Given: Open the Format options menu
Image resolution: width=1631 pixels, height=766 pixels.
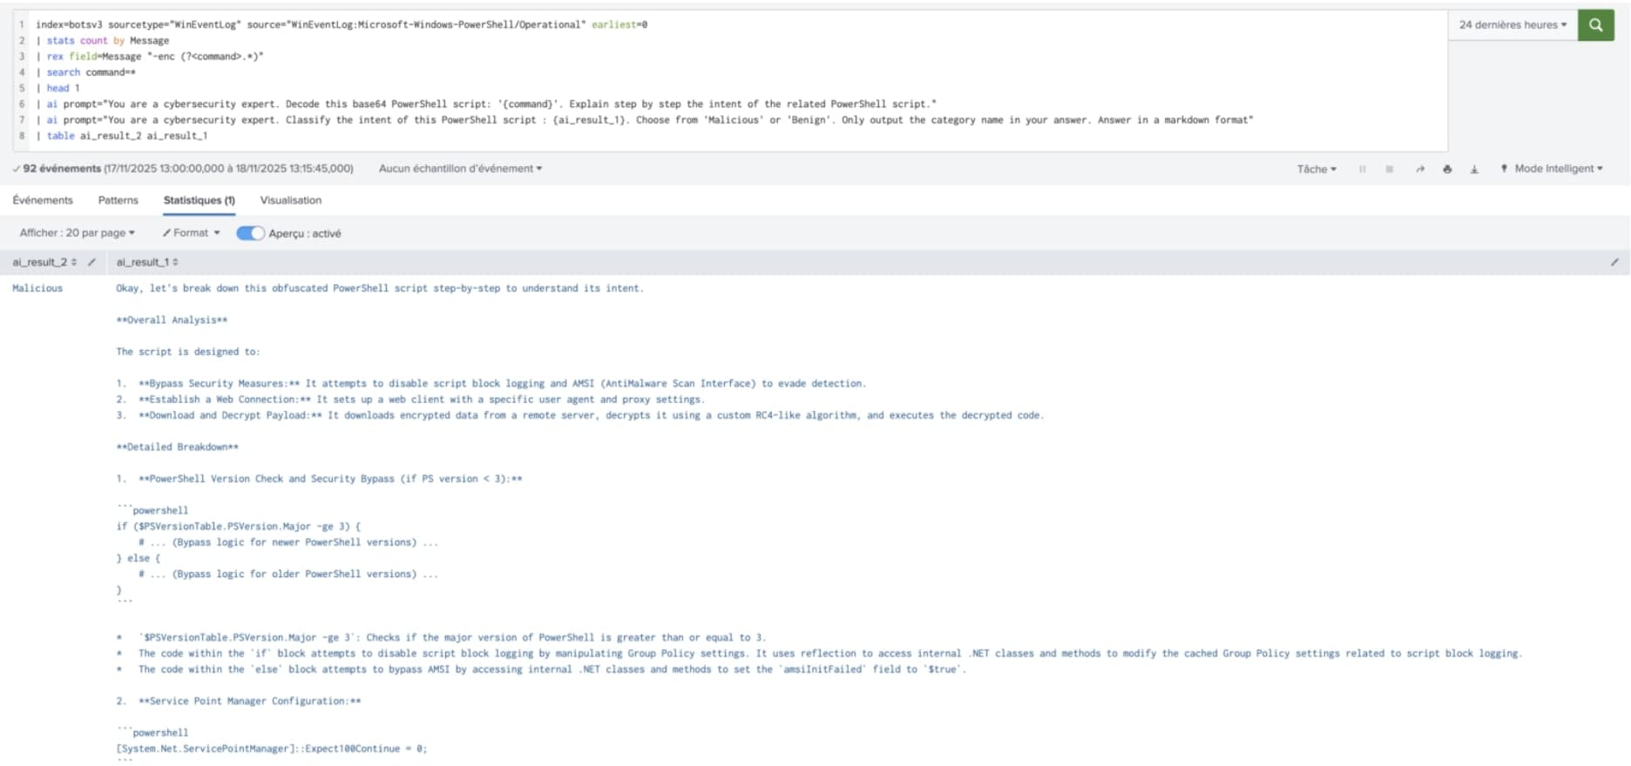Looking at the screenshot, I should coord(191,233).
